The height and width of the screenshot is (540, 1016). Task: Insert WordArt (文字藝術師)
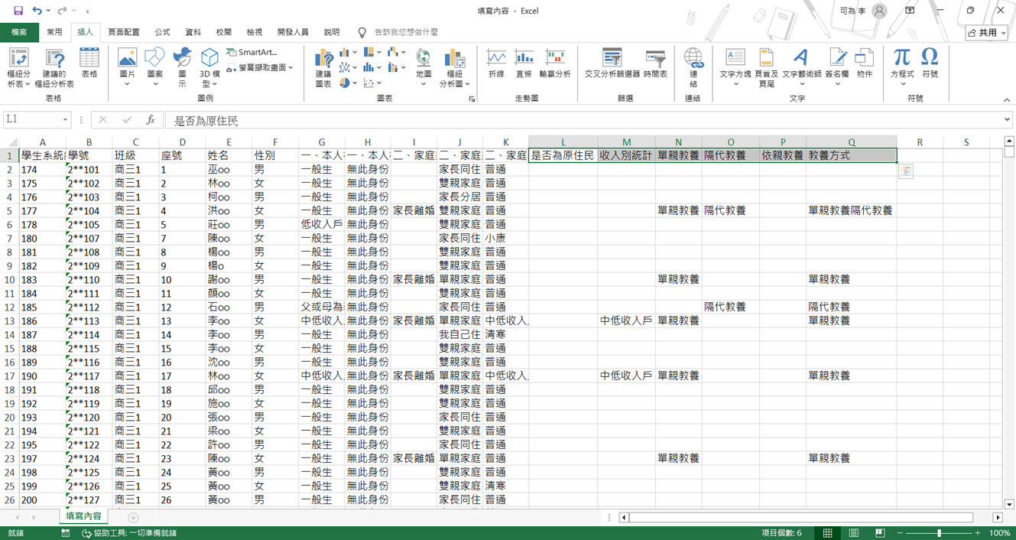801,67
